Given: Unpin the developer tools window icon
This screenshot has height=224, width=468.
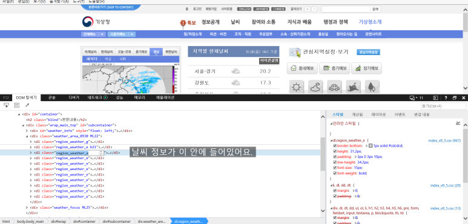Looking at the screenshot, I should tap(455, 97).
